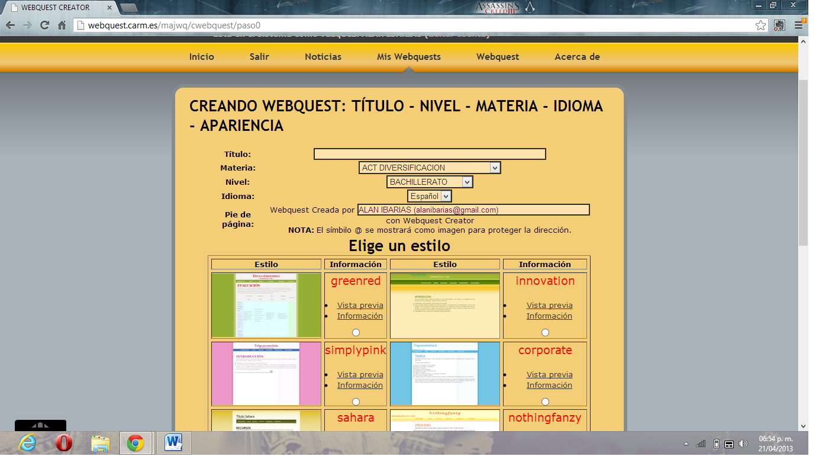Click Salir in the navigation bar
This screenshot has width=819, height=469.
[x=259, y=57]
